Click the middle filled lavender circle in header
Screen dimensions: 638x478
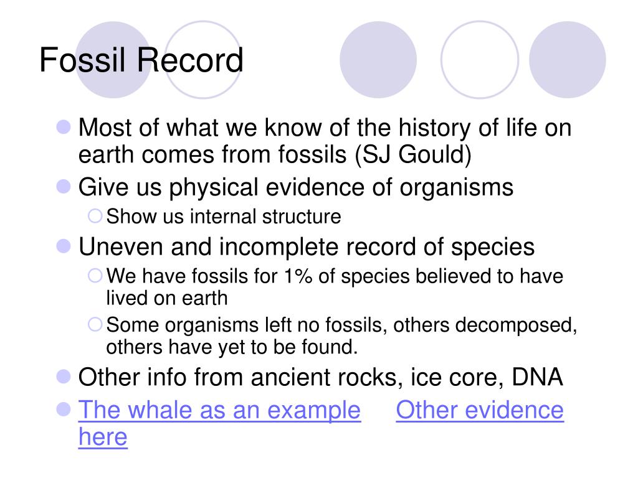pos(378,60)
